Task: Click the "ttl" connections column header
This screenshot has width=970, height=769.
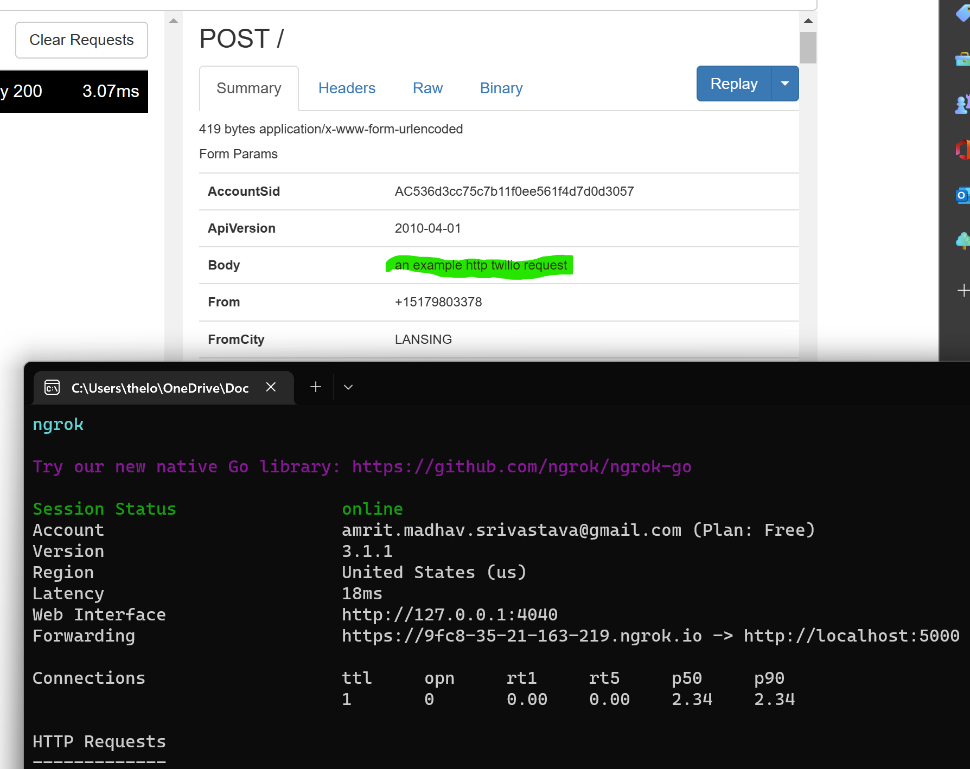Action: tap(357, 678)
